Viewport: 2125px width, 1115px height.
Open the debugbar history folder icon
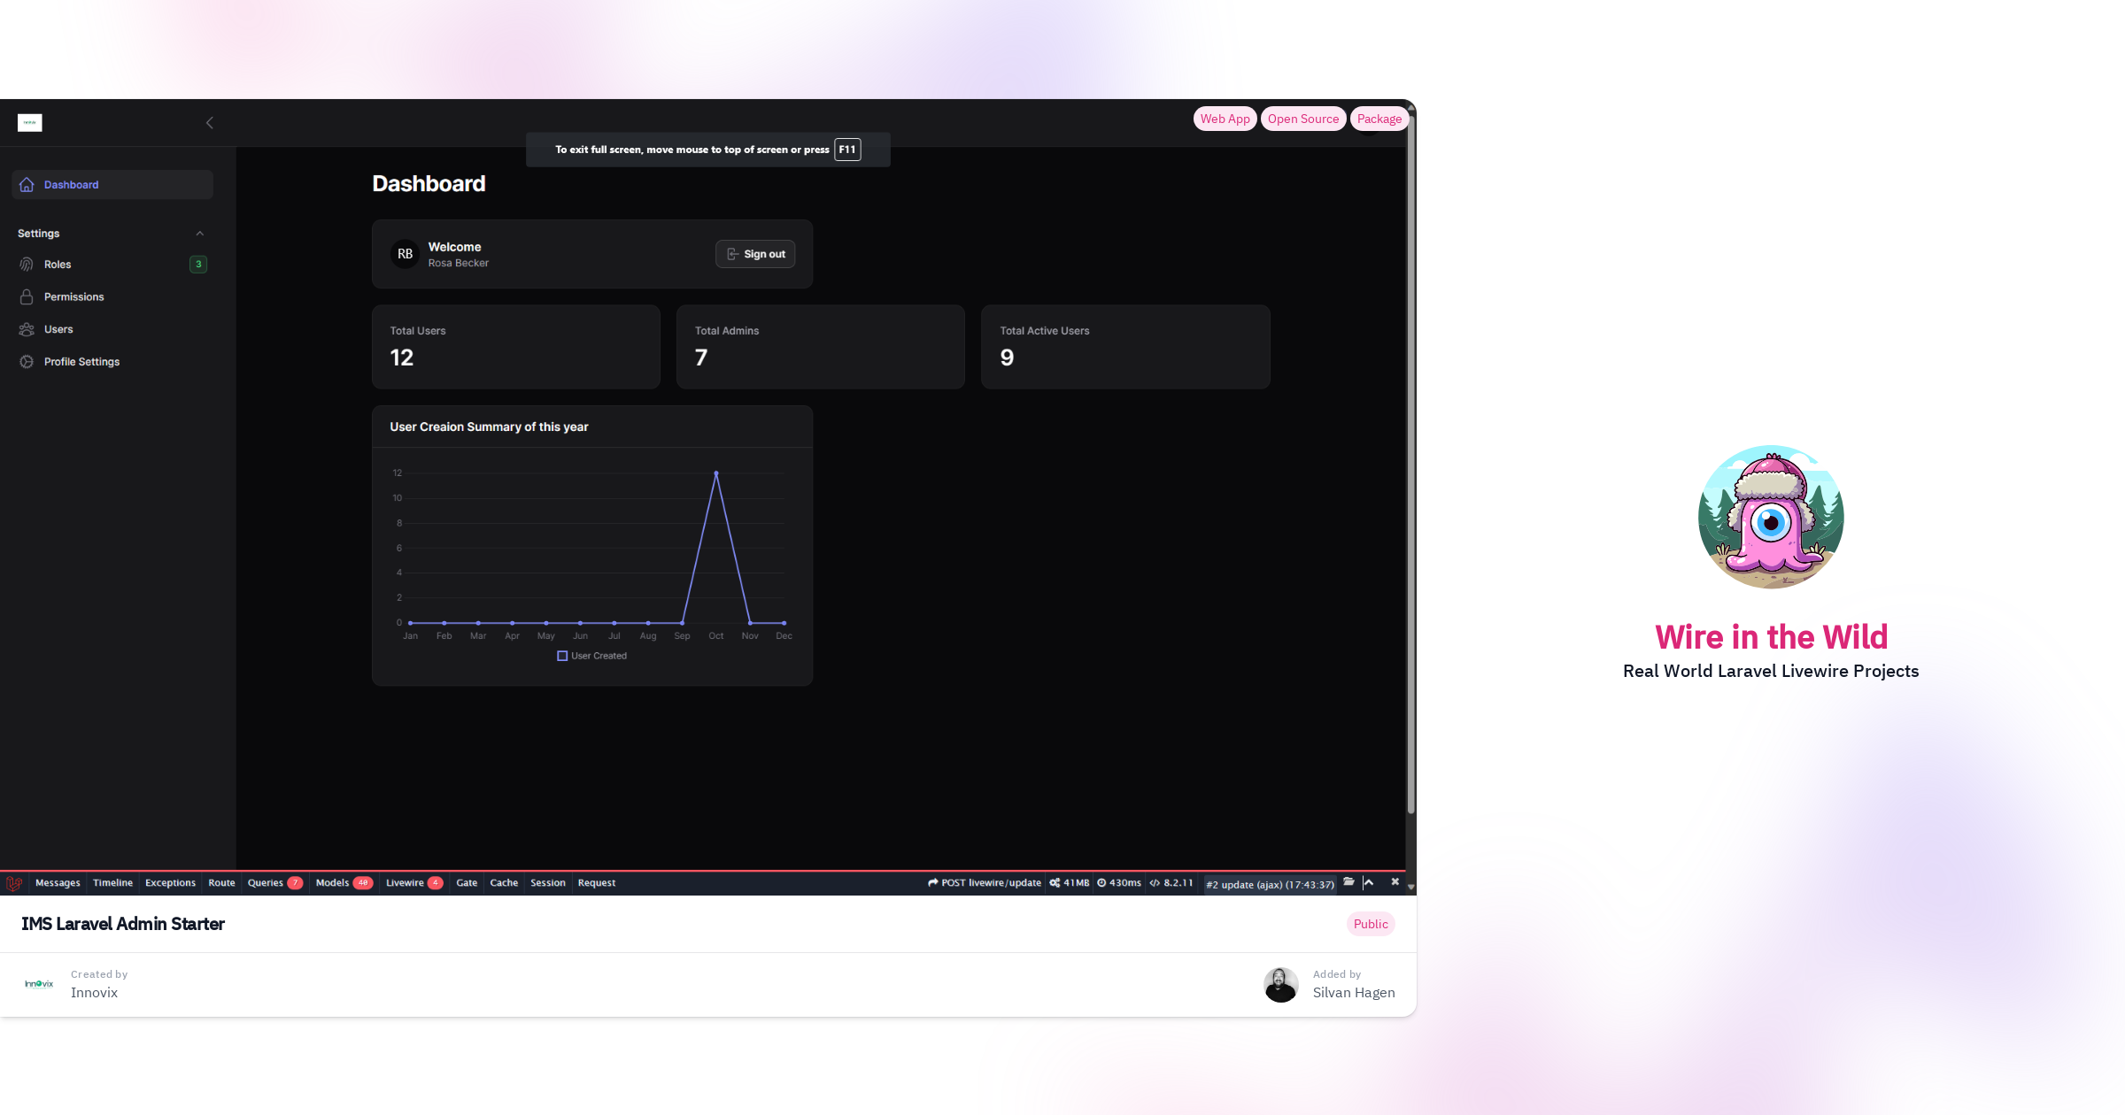tap(1348, 882)
